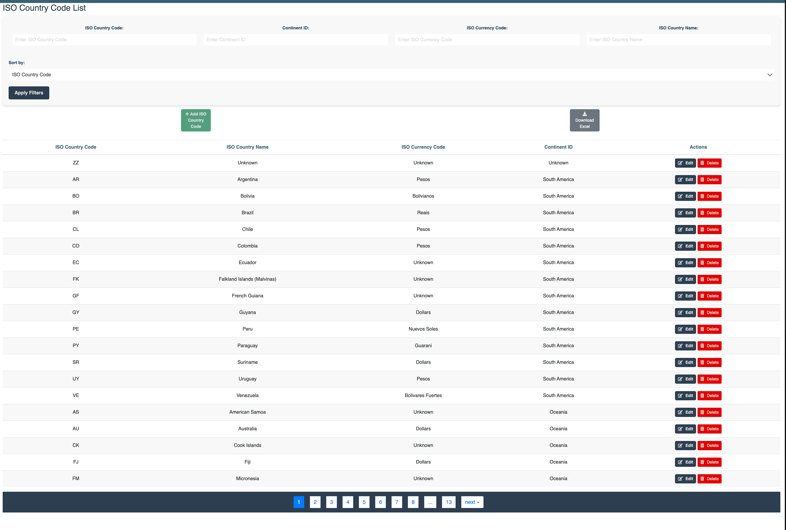
Task: Select the 'Reais' currency cell
Action: click(x=423, y=212)
